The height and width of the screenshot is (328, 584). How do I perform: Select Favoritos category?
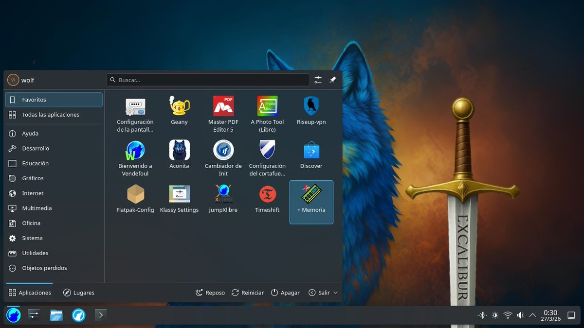click(x=54, y=100)
